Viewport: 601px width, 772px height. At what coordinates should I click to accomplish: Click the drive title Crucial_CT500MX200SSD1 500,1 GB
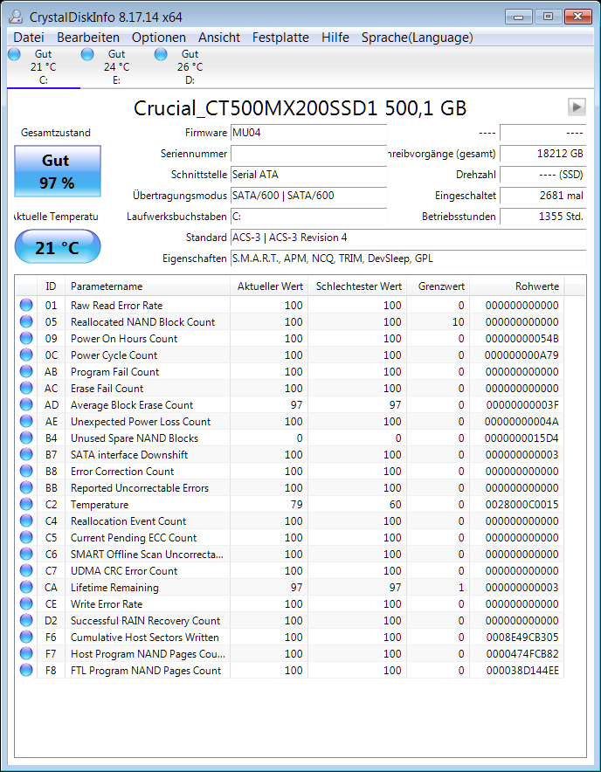[300, 107]
